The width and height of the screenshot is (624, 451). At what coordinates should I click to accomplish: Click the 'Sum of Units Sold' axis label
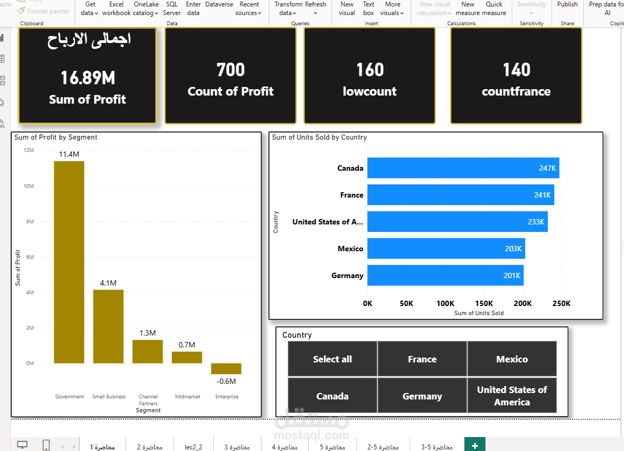point(479,313)
